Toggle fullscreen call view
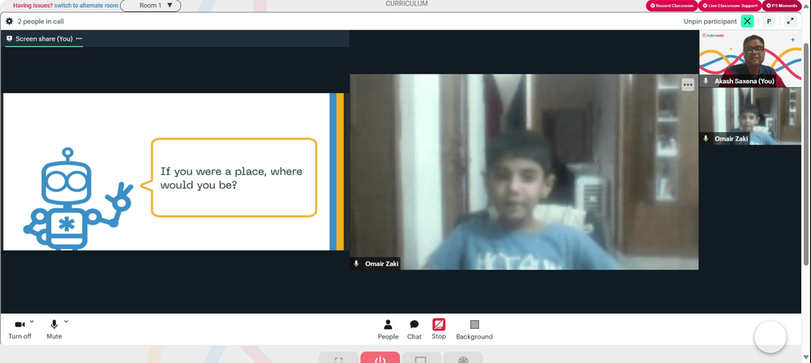This screenshot has height=363, width=811. [790, 21]
